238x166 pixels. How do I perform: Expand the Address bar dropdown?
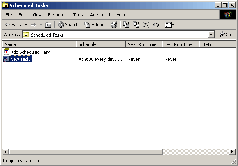pyautogui.click(x=211, y=35)
